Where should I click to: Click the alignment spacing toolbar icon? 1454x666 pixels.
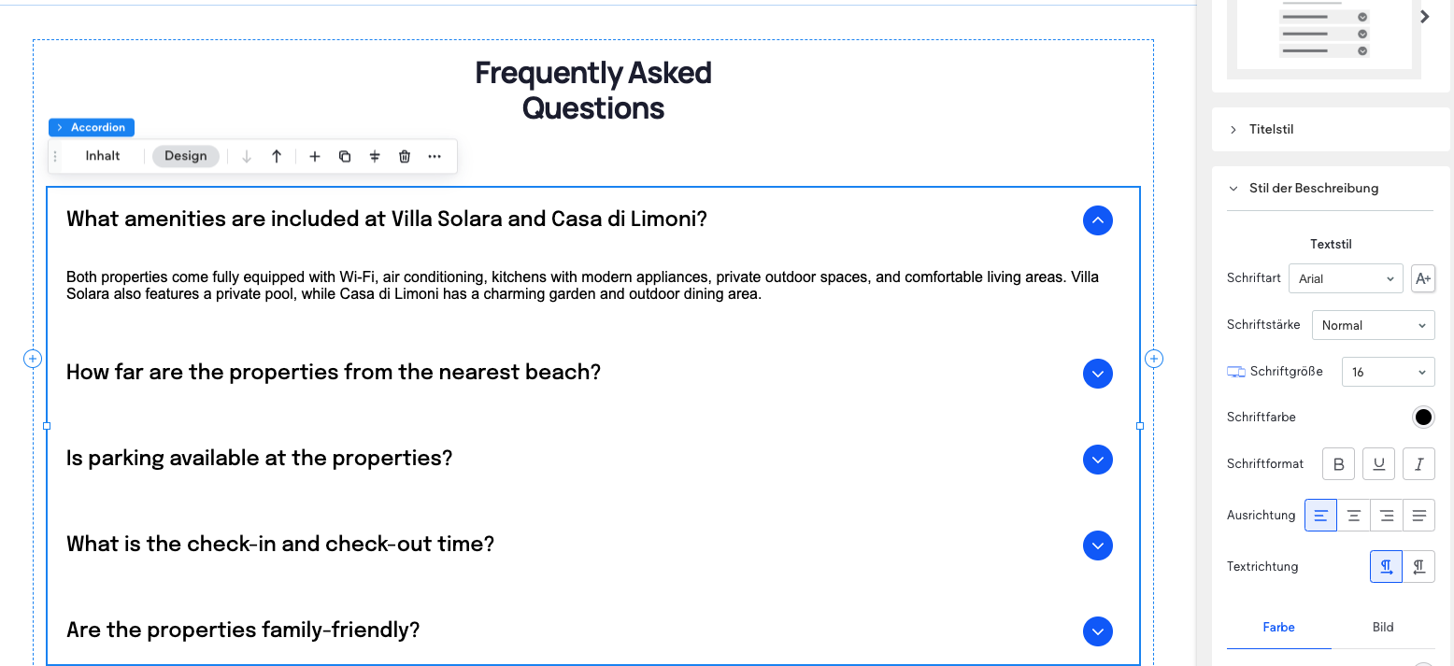375,157
